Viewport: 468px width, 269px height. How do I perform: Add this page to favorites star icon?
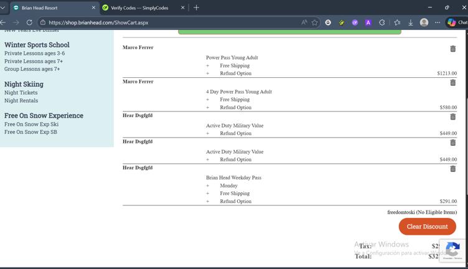314,22
